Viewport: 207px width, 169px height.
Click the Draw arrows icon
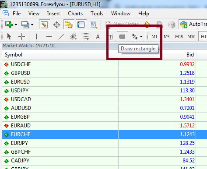point(135,36)
